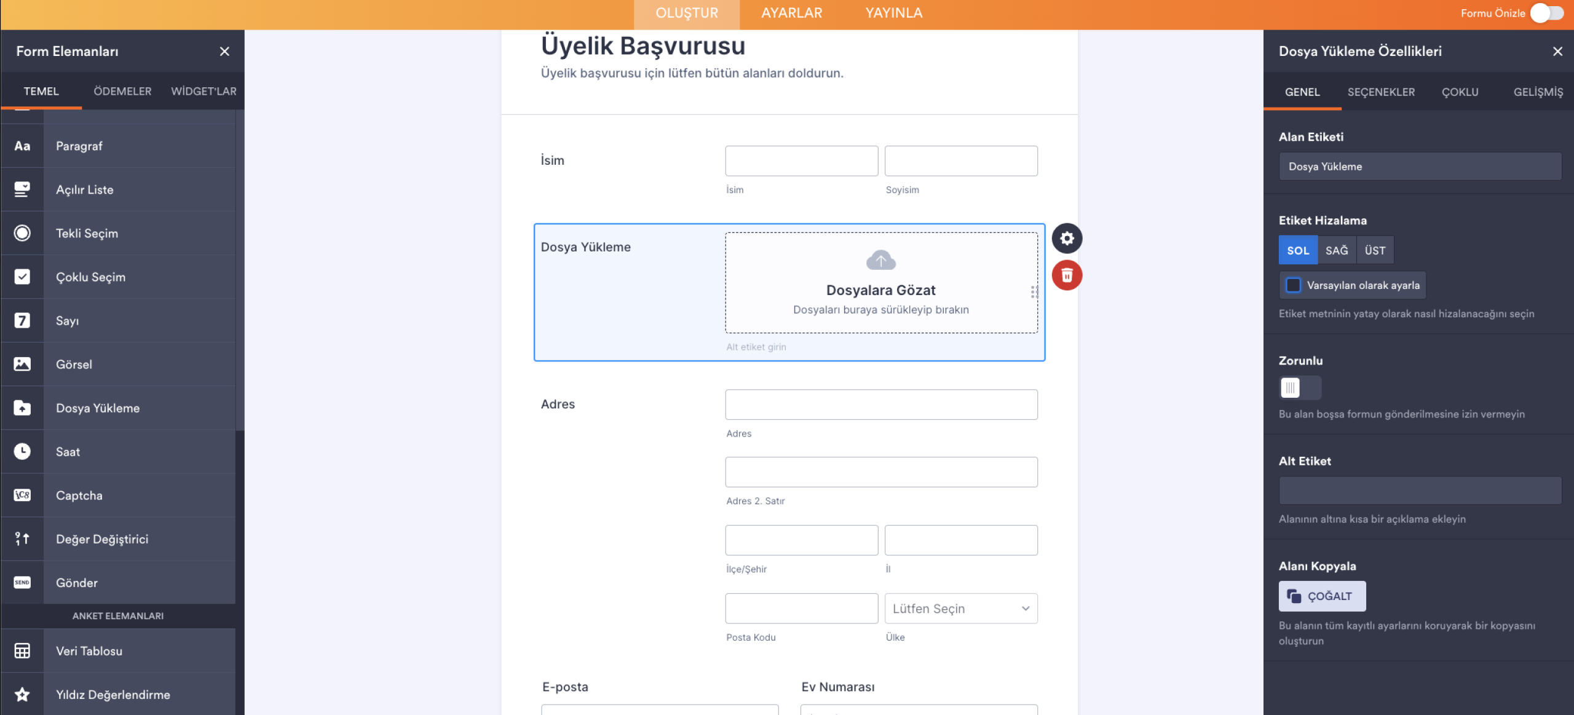Screen dimensions: 1574x715
Task: Toggle the Formu Önizle switch
Action: click(x=1547, y=13)
